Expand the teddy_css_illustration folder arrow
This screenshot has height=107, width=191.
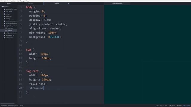pyautogui.click(x=3, y=33)
